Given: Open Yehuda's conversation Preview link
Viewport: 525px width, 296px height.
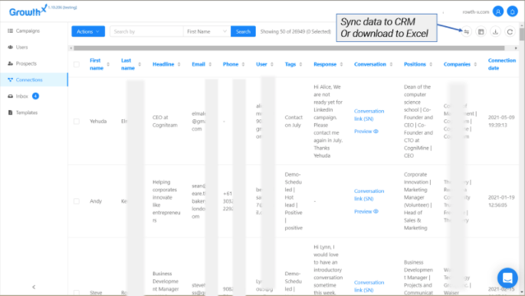Looking at the screenshot, I should tap(366, 132).
